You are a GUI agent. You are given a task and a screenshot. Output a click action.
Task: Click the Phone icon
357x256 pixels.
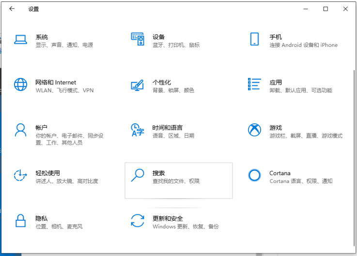pyautogui.click(x=254, y=40)
